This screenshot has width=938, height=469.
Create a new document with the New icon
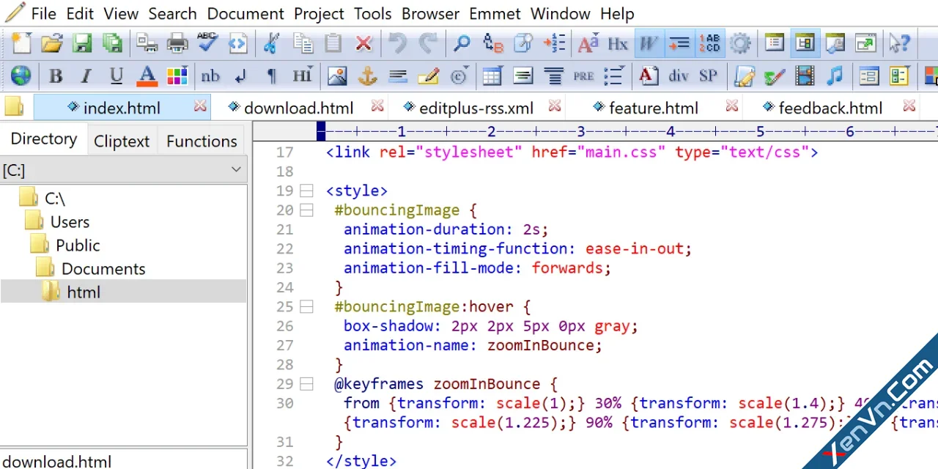[21, 43]
